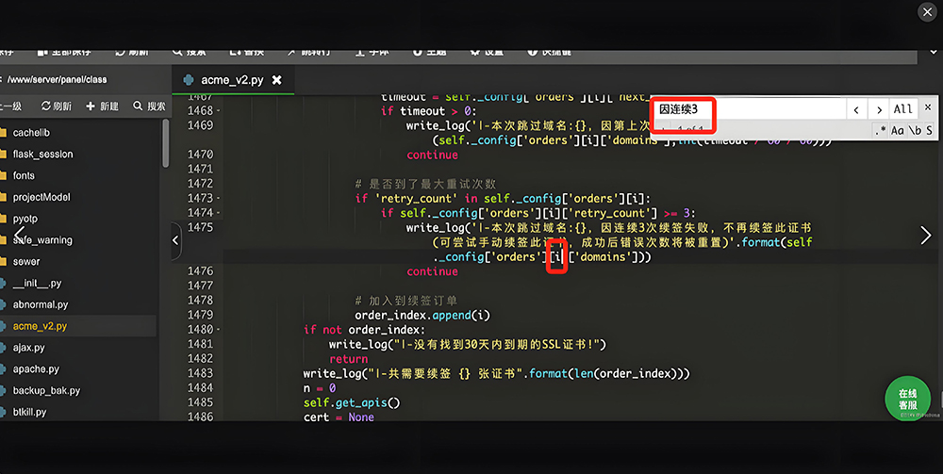This screenshot has height=474, width=943.
Task: Toggle case sensitive search (Aa)
Action: (x=897, y=131)
